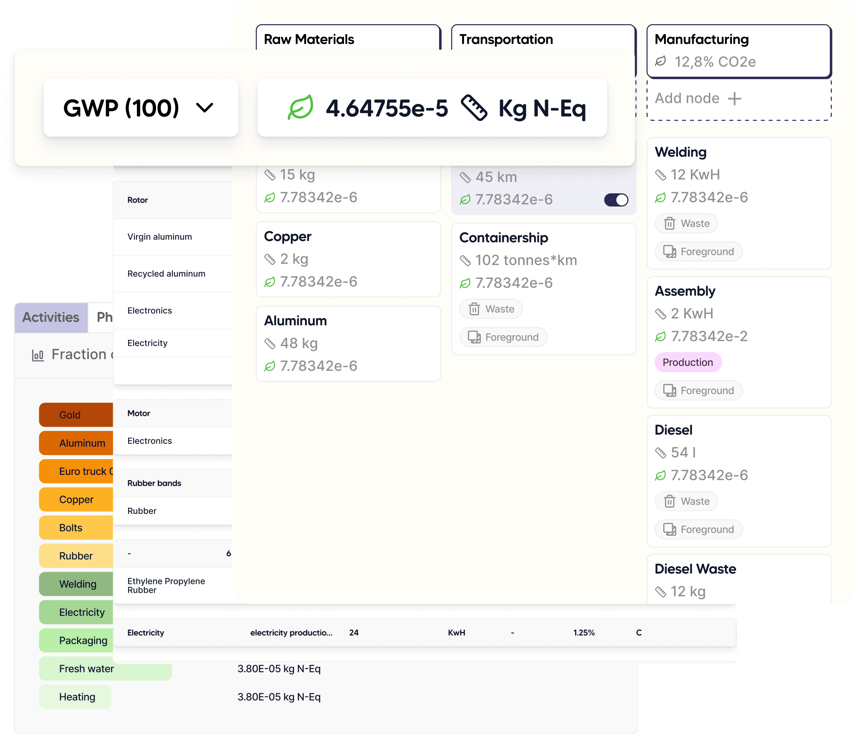This screenshot has height=734, width=856.
Task: Click the Add node button
Action: pos(739,99)
